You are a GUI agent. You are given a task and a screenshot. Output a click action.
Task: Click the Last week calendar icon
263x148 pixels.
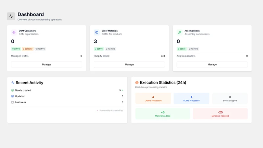12,102
